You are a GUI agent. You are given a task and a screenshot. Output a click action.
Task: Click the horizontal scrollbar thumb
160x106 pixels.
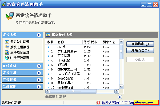[x=73, y=91]
